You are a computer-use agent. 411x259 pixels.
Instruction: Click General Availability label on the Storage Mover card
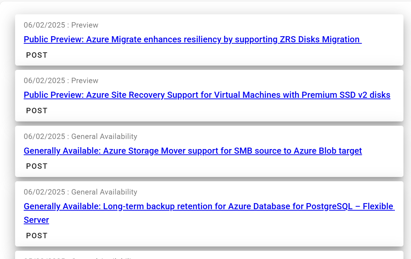pyautogui.click(x=104, y=136)
